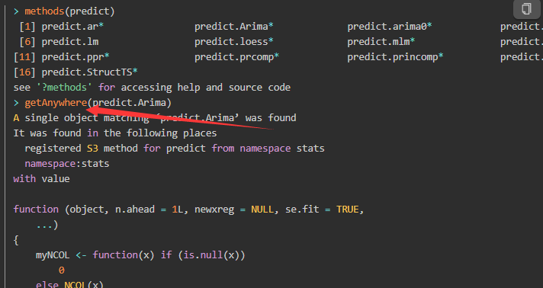Click namespace:stats line
This screenshot has width=543, height=288.
coord(67,163)
